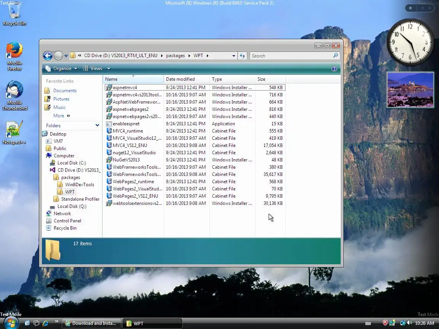Image resolution: width=439 pixels, height=329 pixels.
Task: Launch Mozilla Firefox from the desktop
Action: pos(14,56)
